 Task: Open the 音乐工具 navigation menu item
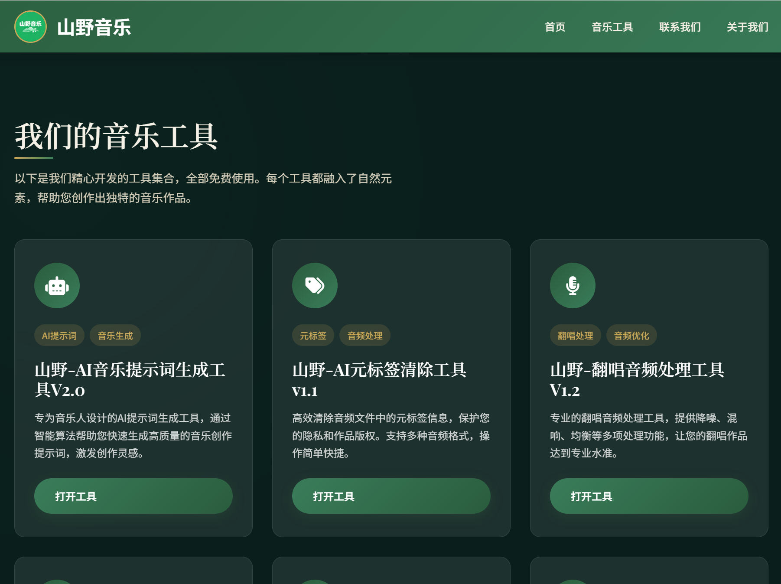tap(612, 27)
